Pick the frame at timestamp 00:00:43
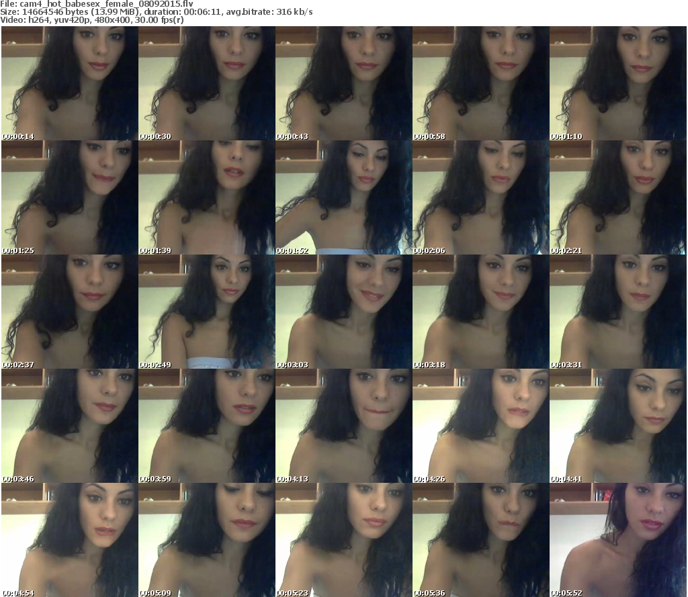The height and width of the screenshot is (597, 688). pyautogui.click(x=343, y=83)
